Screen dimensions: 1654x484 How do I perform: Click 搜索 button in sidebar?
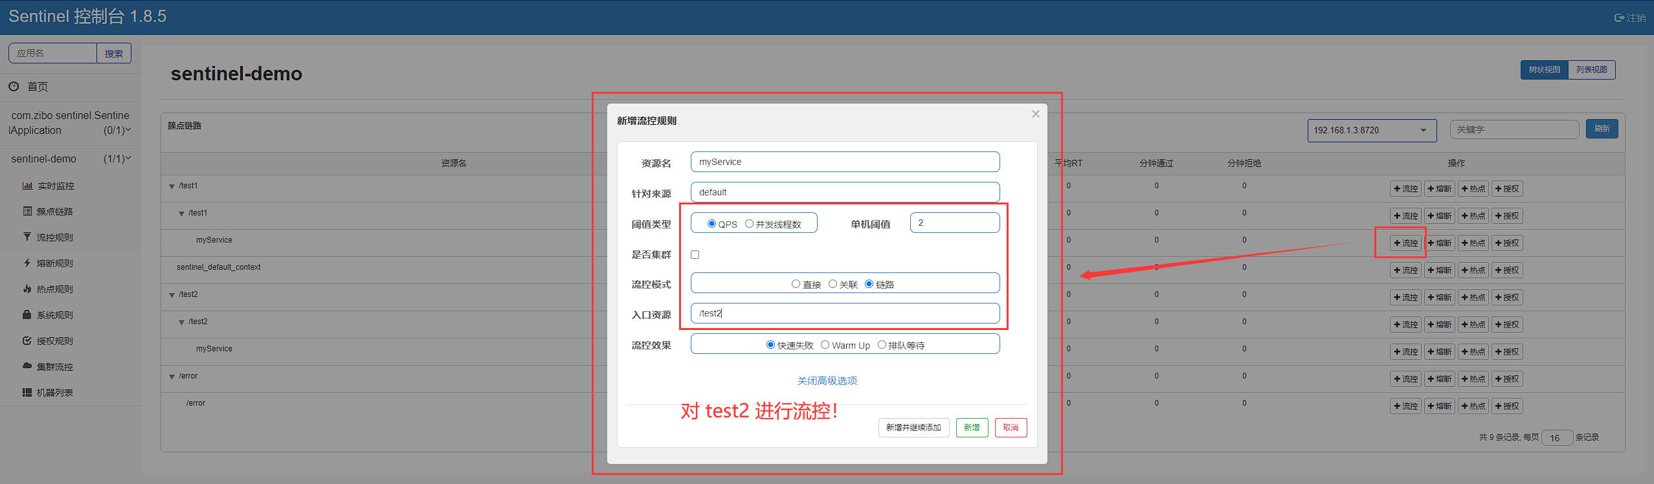point(114,53)
